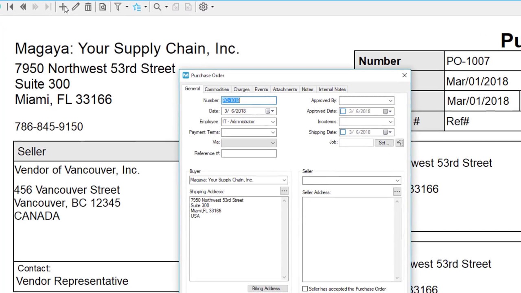Viewport: 521px width, 293px height.
Task: Open the Charges tab
Action: [241, 90]
